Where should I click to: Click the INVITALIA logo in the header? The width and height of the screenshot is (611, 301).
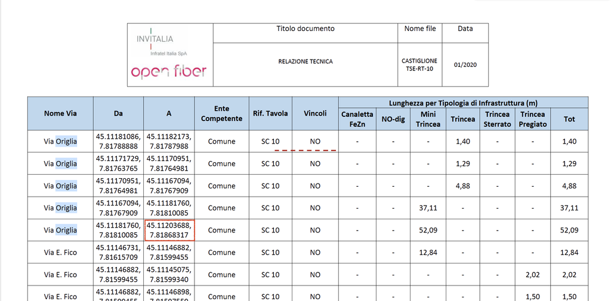point(155,39)
